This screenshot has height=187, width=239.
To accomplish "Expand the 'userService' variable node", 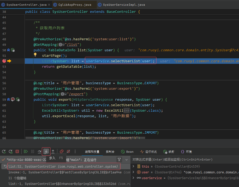I will [133, 178].
